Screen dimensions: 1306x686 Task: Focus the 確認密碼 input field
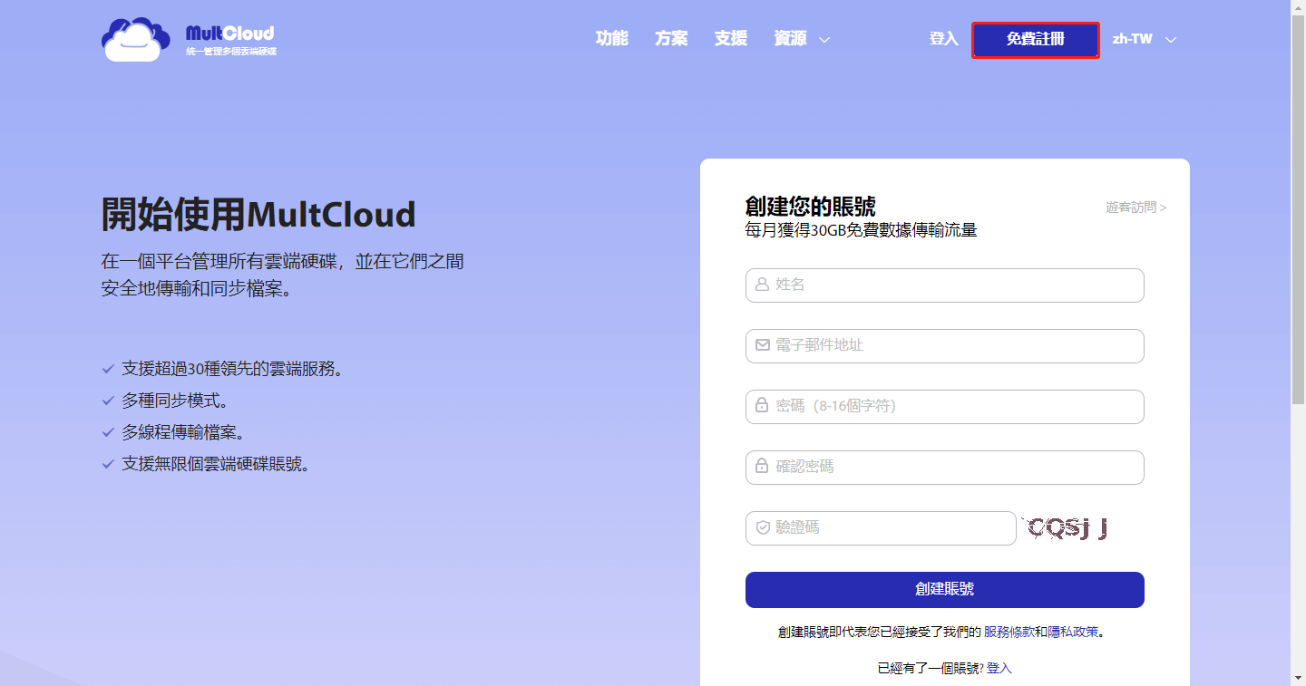945,468
